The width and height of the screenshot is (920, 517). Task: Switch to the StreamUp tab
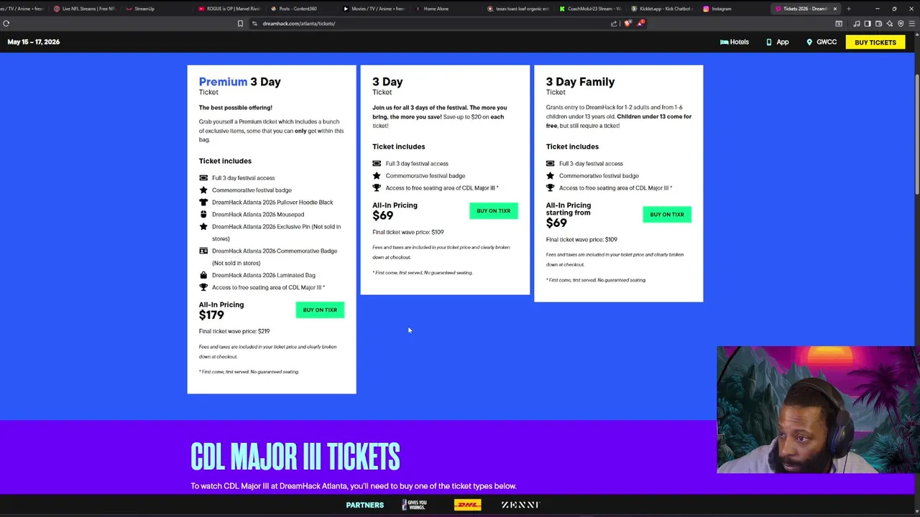(157, 9)
